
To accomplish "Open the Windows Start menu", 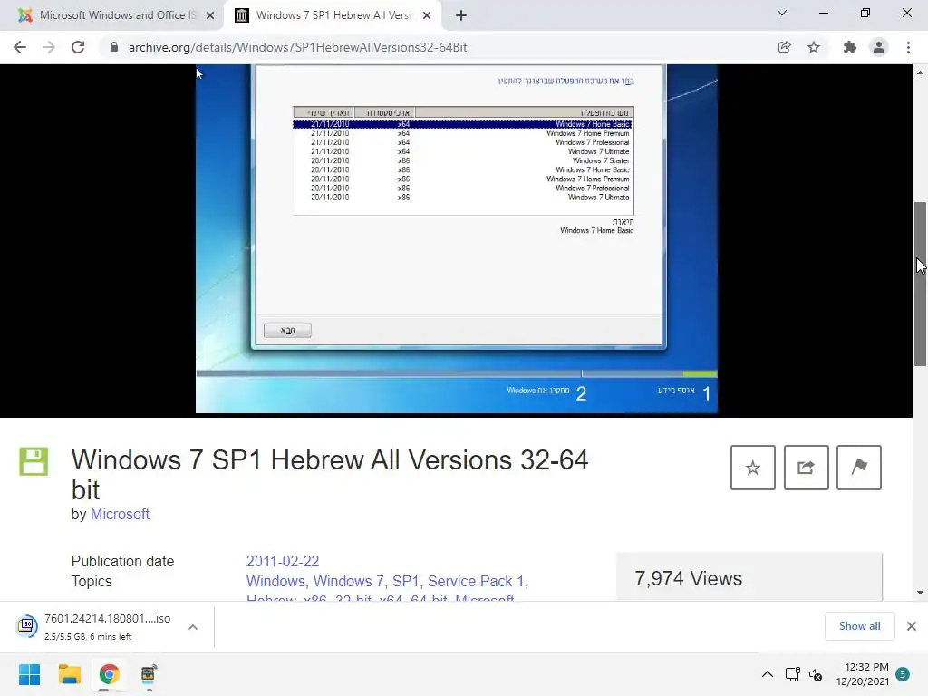I will coord(29,674).
